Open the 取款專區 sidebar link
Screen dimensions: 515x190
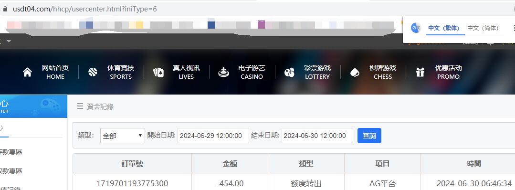click(x=11, y=171)
